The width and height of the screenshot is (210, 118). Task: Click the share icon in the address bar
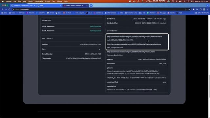pos(186,10)
